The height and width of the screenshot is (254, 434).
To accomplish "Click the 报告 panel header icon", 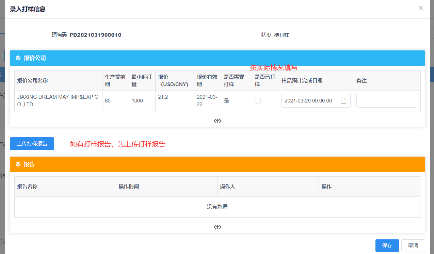I will (x=18, y=164).
